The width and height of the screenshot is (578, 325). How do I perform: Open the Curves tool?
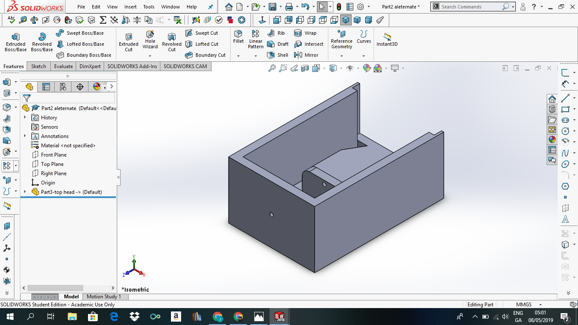pyautogui.click(x=364, y=37)
